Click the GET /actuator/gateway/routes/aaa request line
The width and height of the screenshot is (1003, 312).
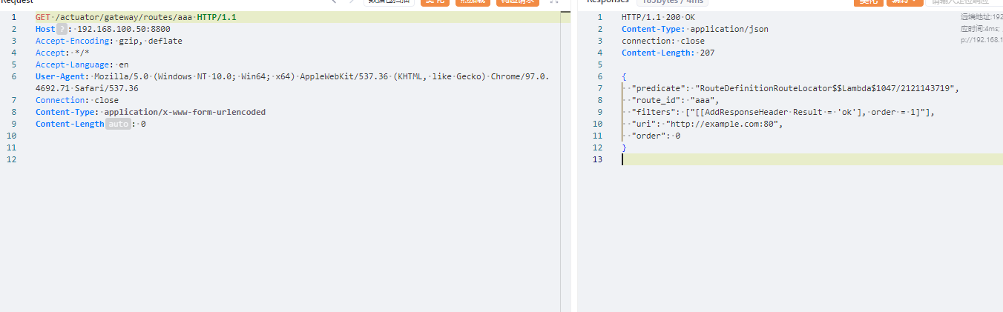pos(136,17)
